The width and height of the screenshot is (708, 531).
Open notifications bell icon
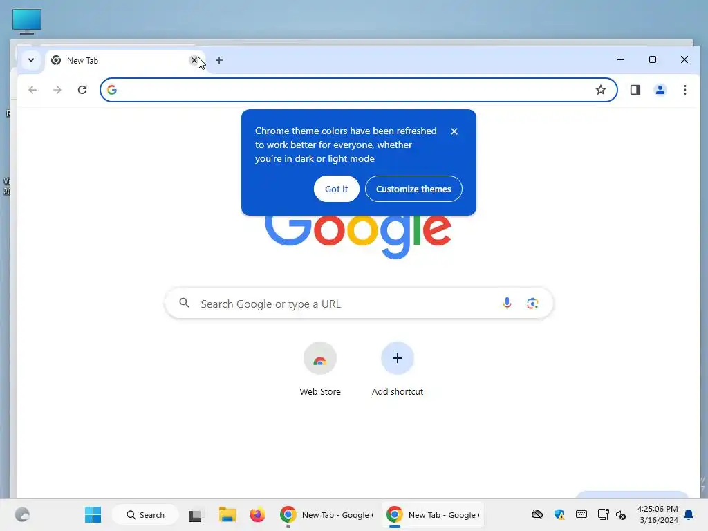[689, 514]
